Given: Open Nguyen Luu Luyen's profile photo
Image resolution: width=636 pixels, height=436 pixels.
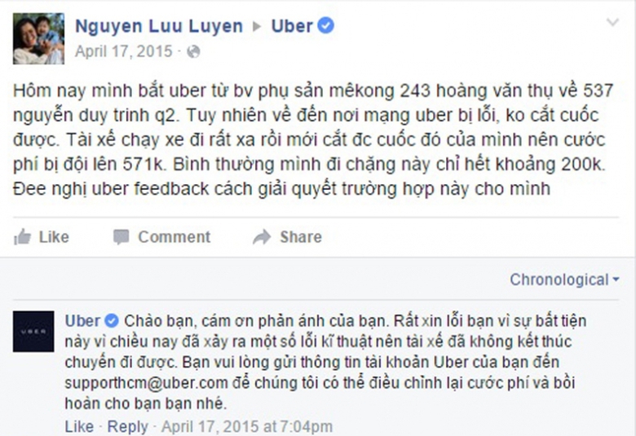Looking at the screenshot, I should point(38,38).
